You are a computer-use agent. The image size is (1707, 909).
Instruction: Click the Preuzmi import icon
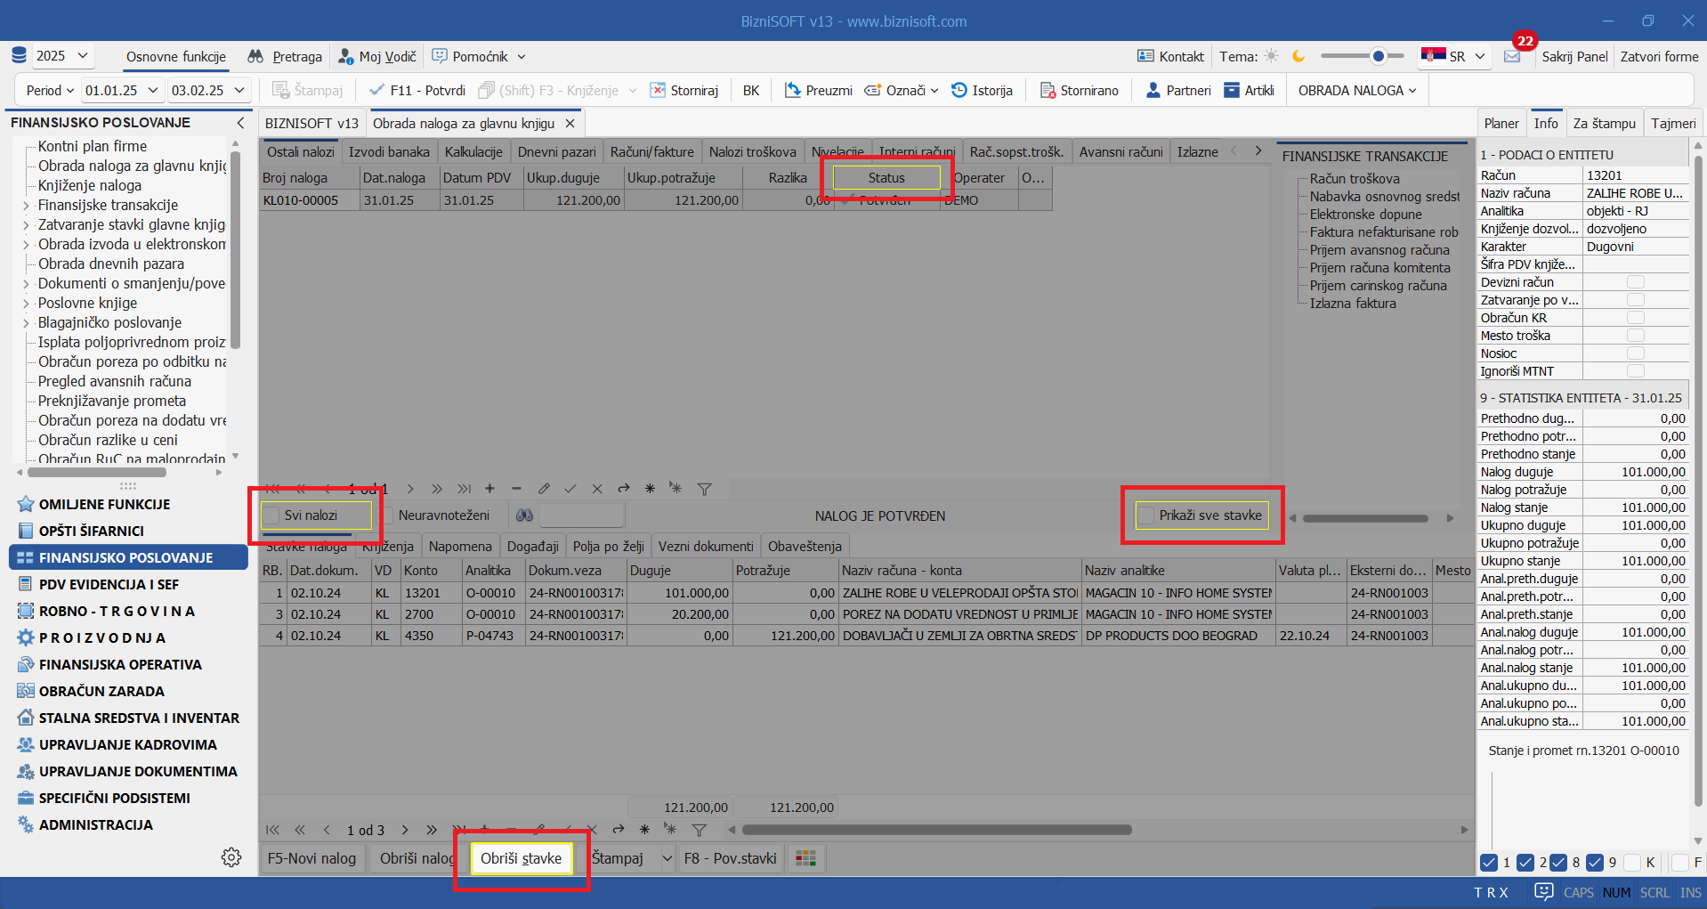792,90
